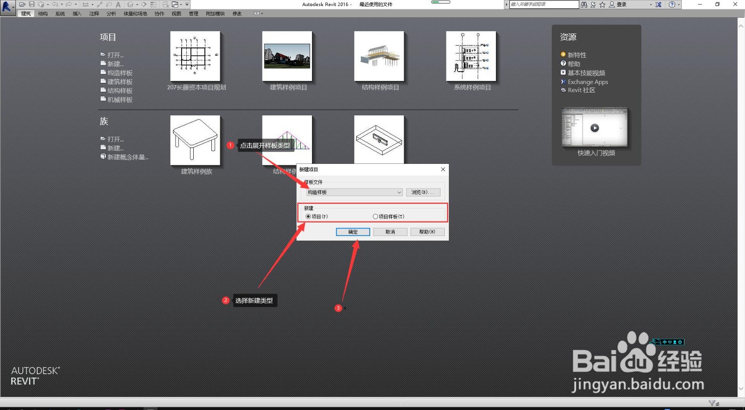Click the Close Hidden Windows icon
Viewport: 745px width, 410px height.
tap(165, 4)
